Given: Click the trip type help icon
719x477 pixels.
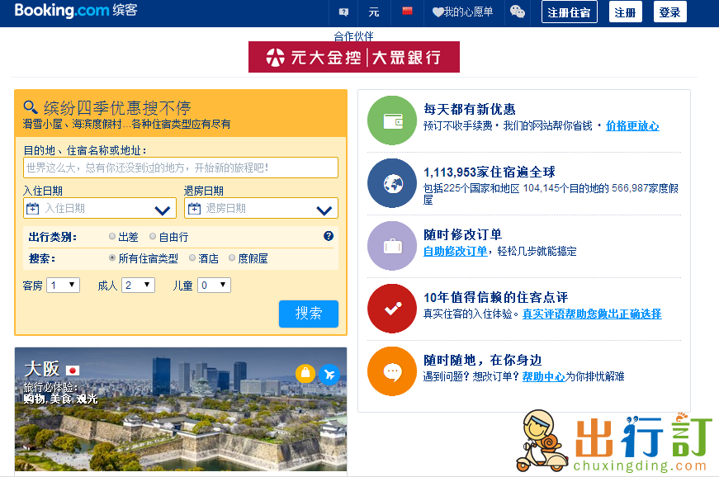Looking at the screenshot, I should point(329,236).
